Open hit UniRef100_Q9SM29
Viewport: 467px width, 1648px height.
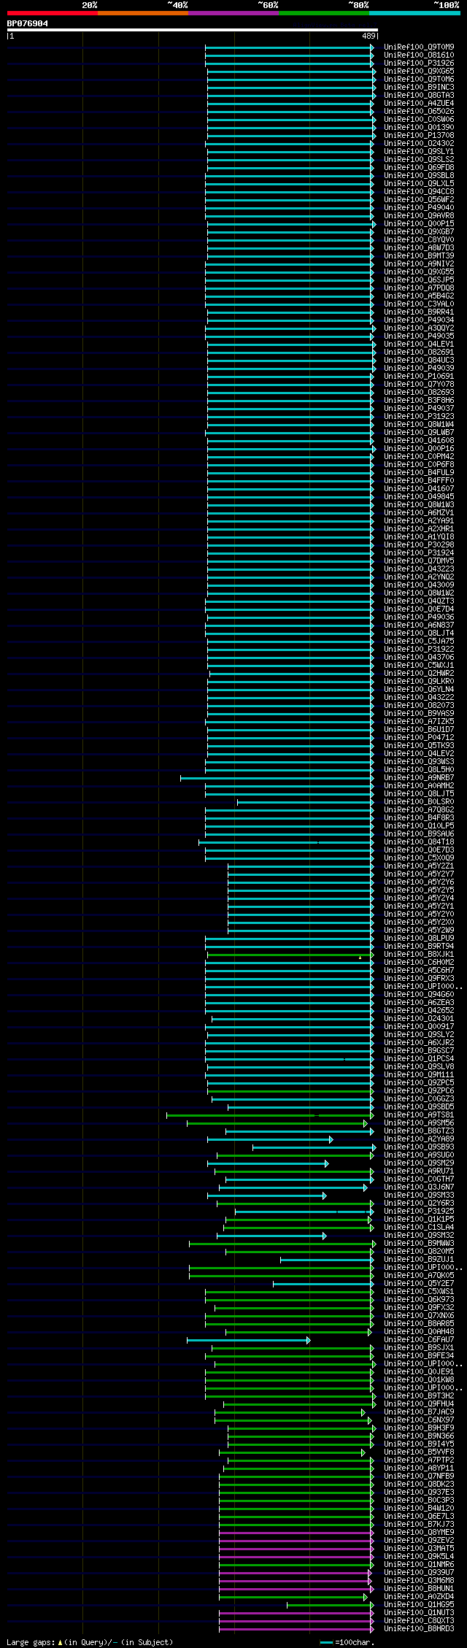point(419,1163)
